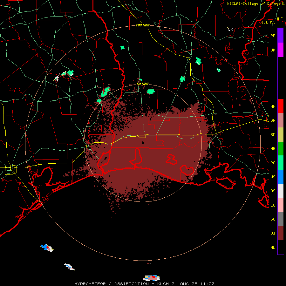286x286 pixels.
Task: Click the white DS legend swatch
Action: (281, 191)
